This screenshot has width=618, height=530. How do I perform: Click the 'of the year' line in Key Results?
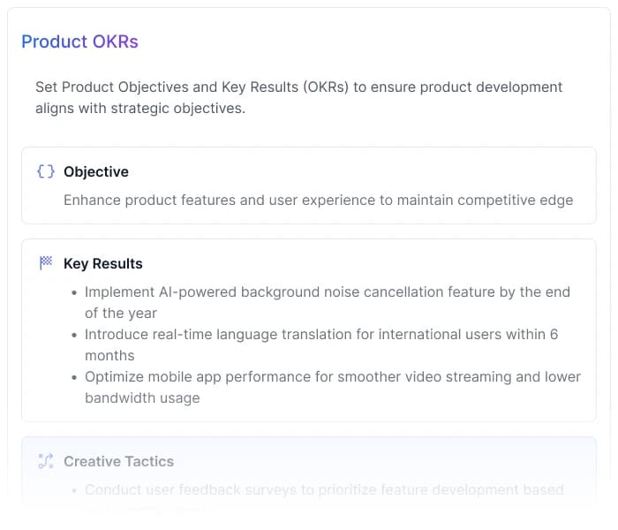[x=121, y=313]
